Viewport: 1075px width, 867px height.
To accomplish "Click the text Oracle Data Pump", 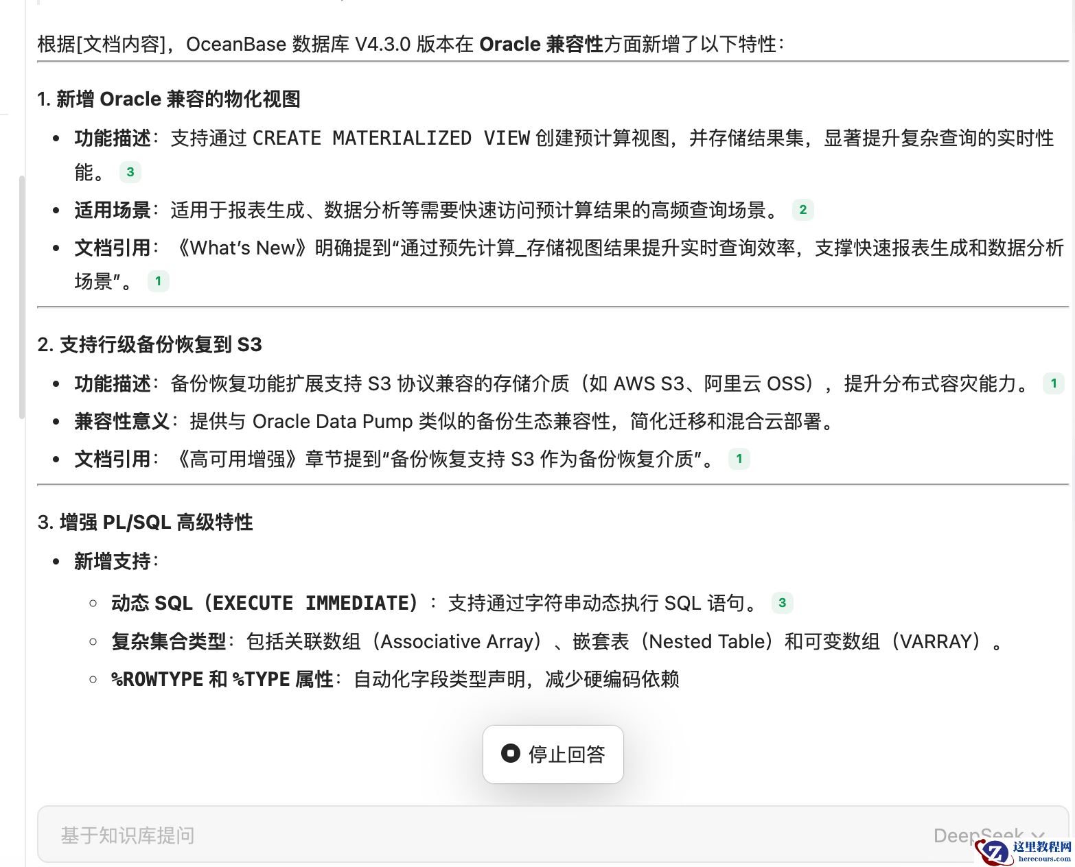I will 332,421.
